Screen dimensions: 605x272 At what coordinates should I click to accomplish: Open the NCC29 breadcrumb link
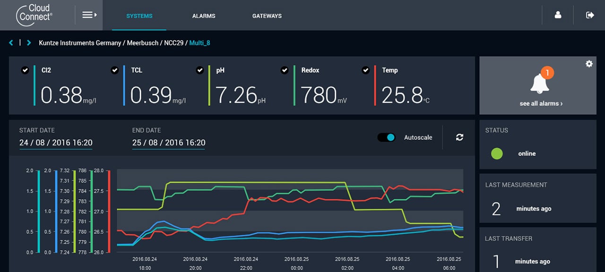tap(173, 43)
